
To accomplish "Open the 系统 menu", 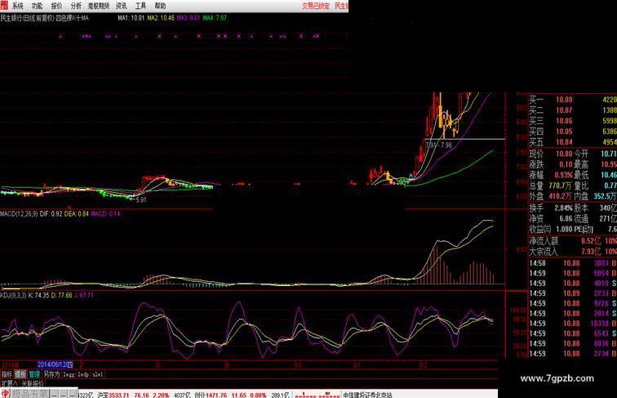I will tap(18, 6).
